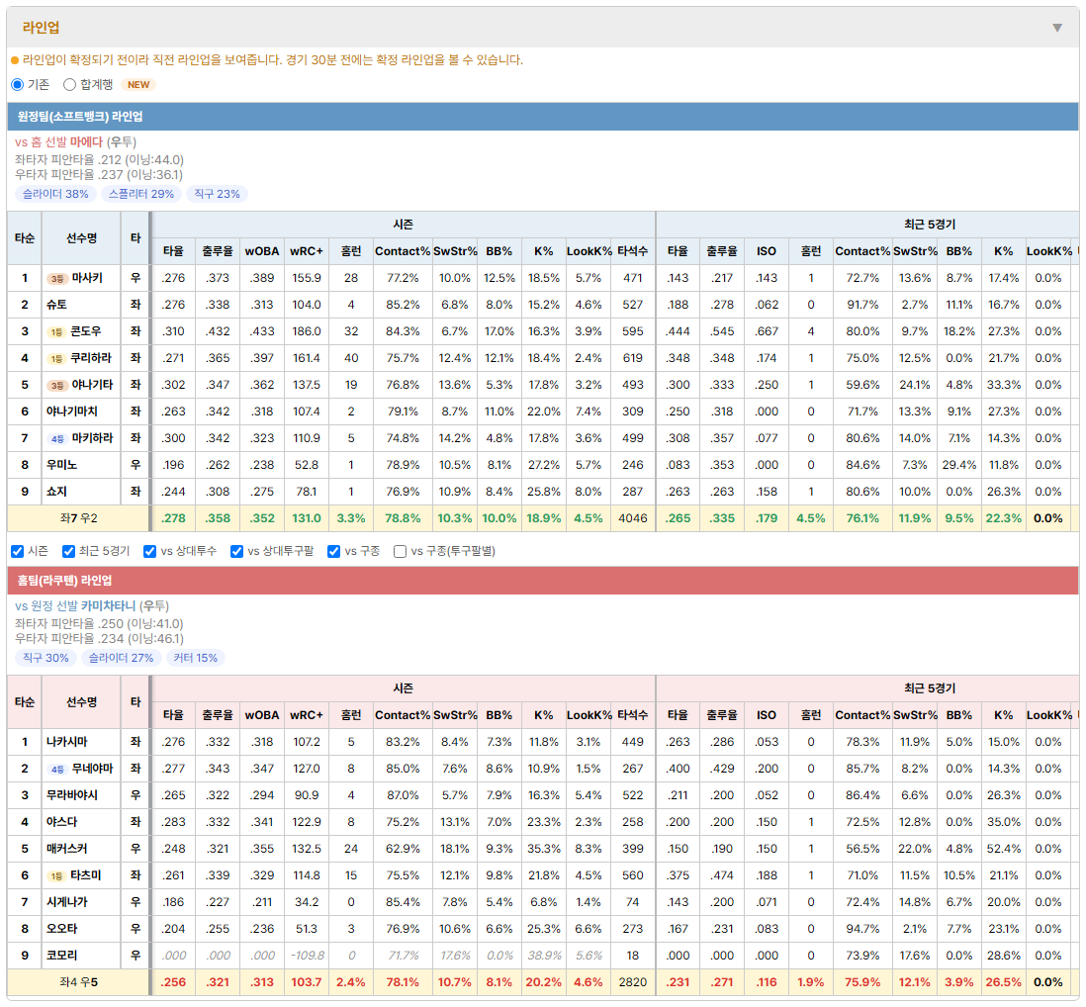Select the 기존 radio button
The height and width of the screenshot is (1007, 1086).
coord(18,84)
